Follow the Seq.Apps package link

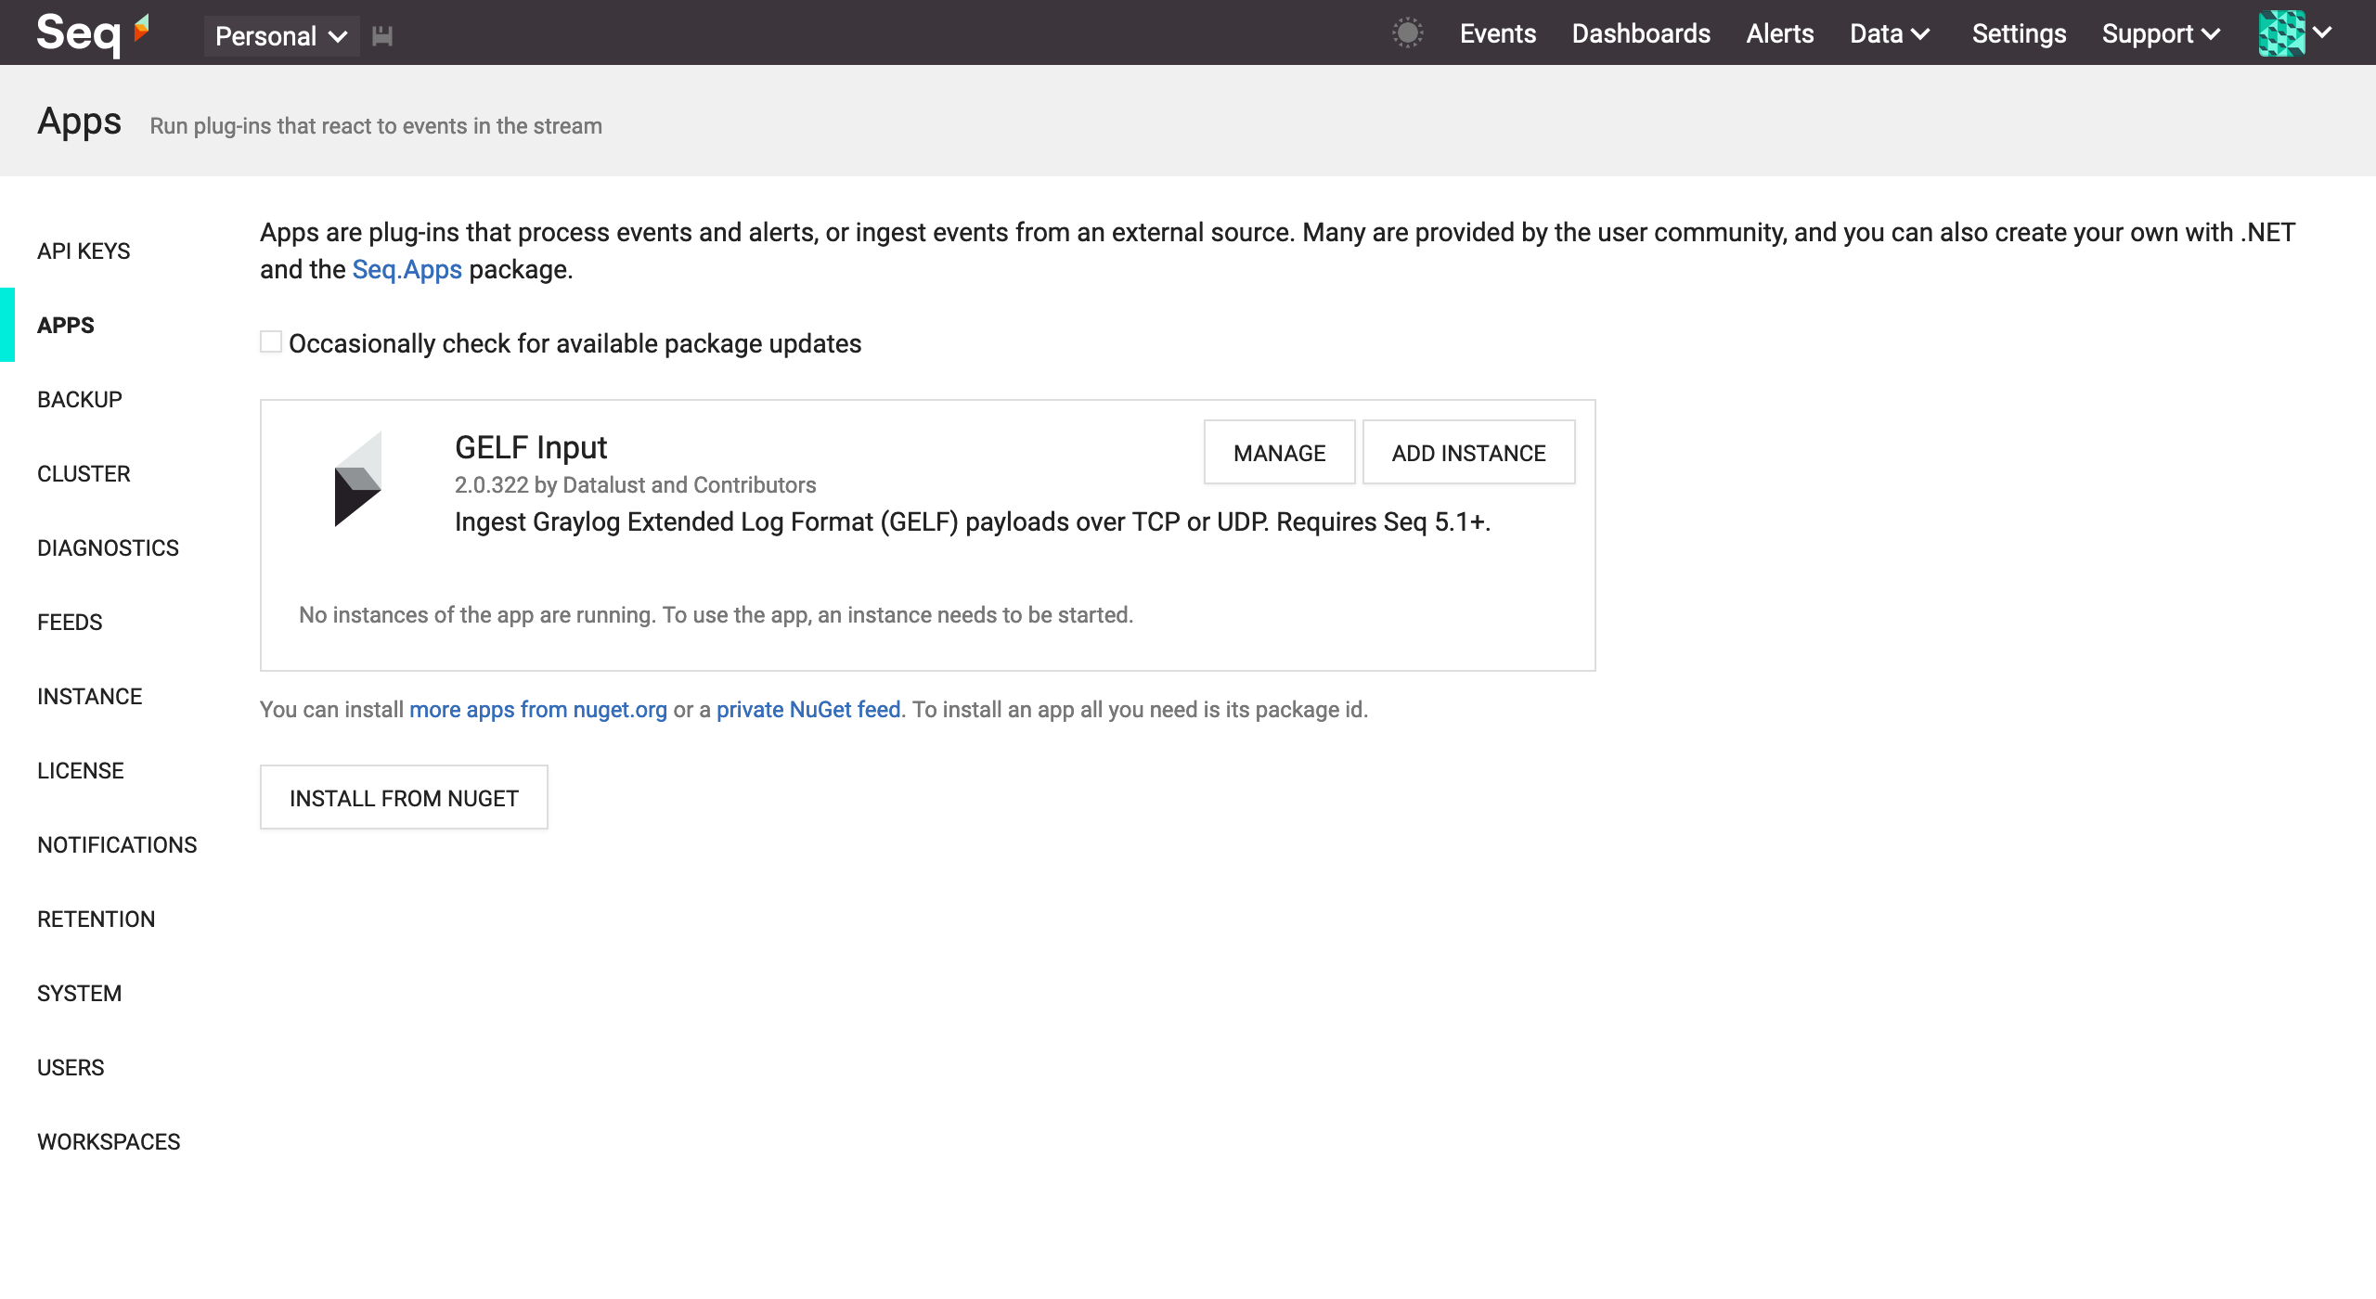pyautogui.click(x=407, y=269)
